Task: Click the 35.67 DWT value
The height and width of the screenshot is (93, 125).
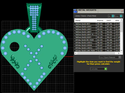Action: pos(109,45)
